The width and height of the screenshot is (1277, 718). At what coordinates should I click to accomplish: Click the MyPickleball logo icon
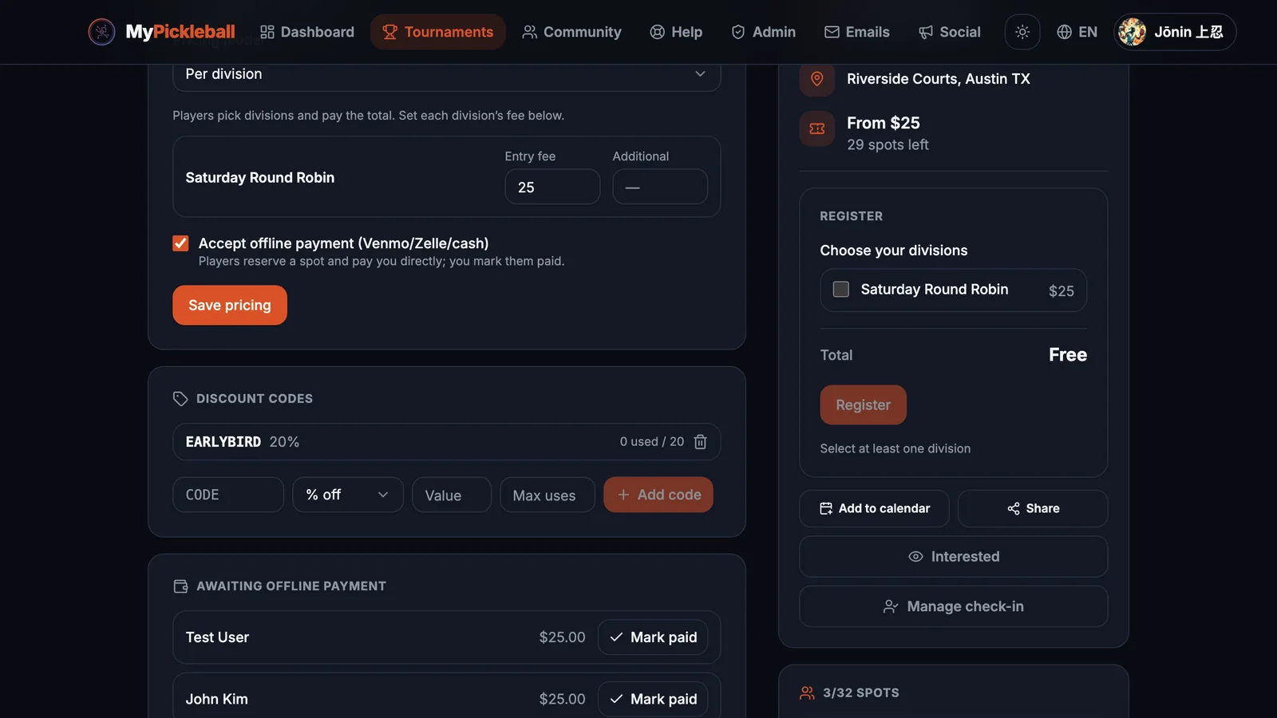tap(101, 32)
